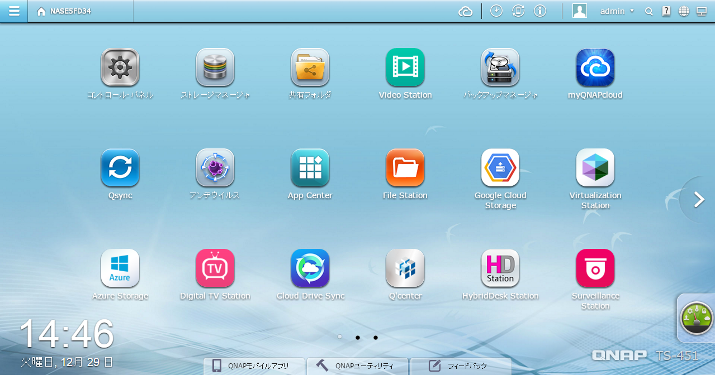The width and height of the screenshot is (715, 375).
Task: Open the Antivirus (アンチウイルス) app
Action: (x=215, y=167)
